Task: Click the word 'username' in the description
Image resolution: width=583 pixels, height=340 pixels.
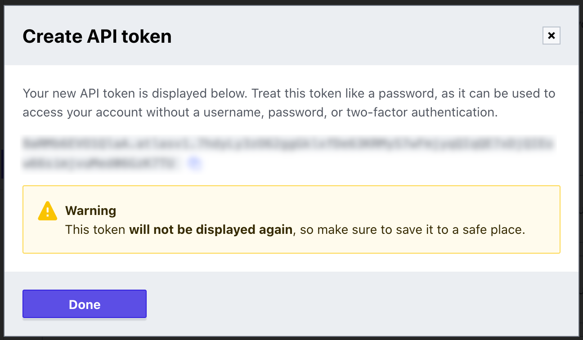Action: click(x=233, y=112)
